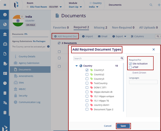Click the globe icon in left sidebar
Screen dimensions: 161x131
(5, 24)
